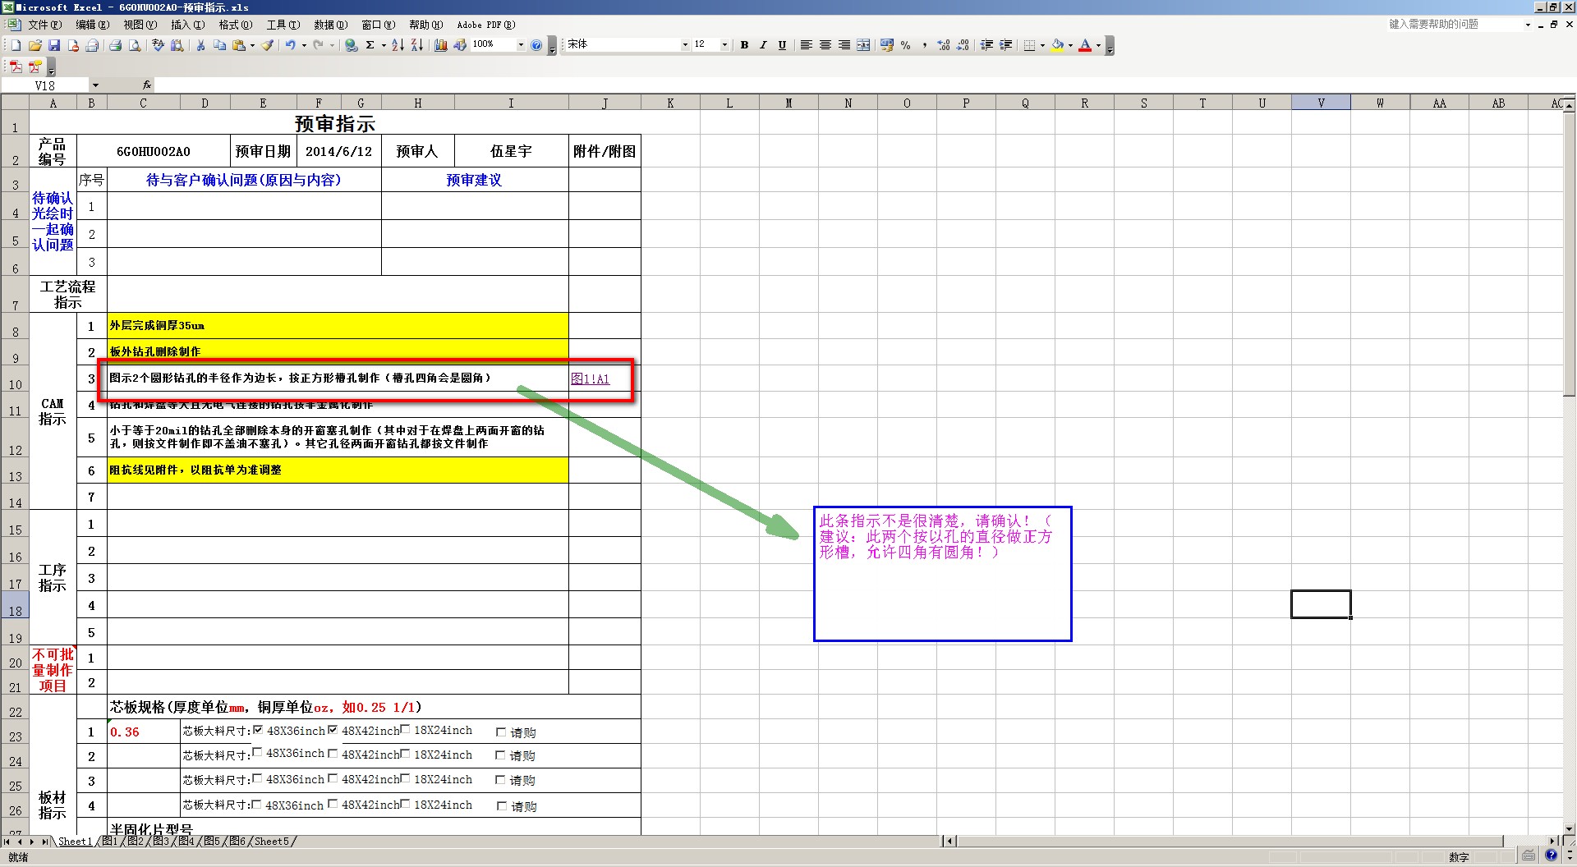Click the AutoSum sigma icon
The width and height of the screenshot is (1577, 867).
(370, 45)
